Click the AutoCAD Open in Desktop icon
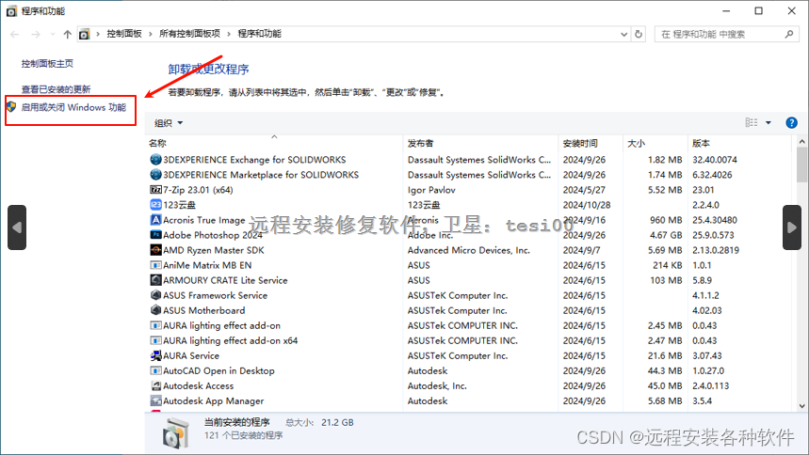The width and height of the screenshot is (809, 455). [155, 371]
